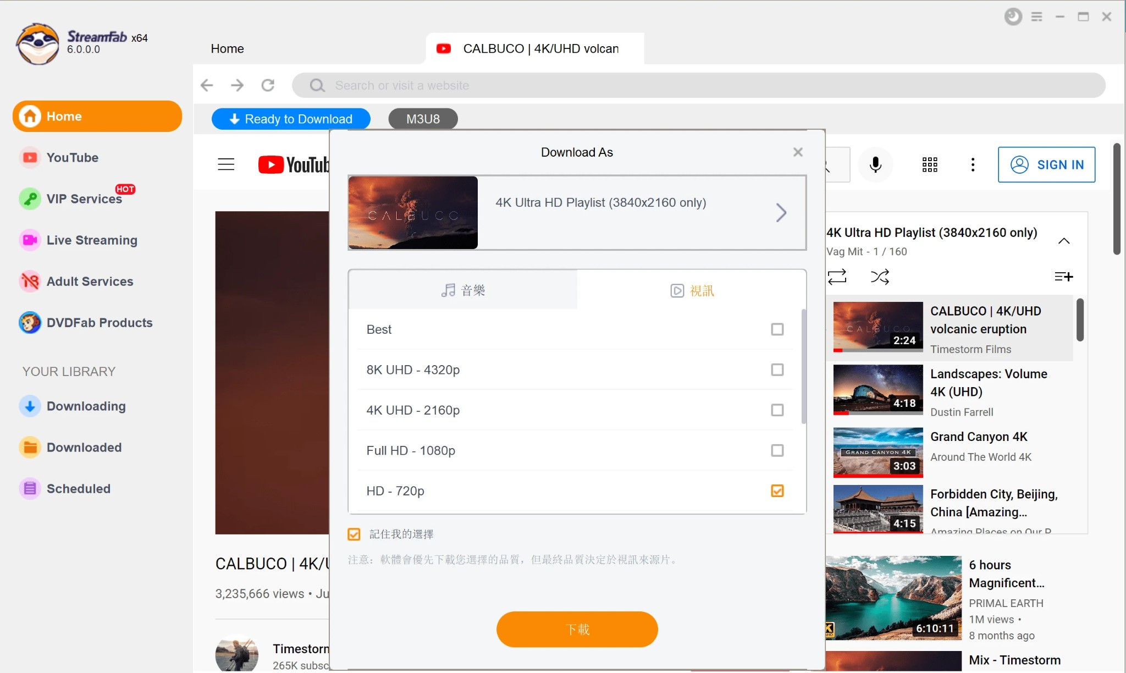Enable the remember my selection checkbox
The height and width of the screenshot is (673, 1126).
[353, 533]
